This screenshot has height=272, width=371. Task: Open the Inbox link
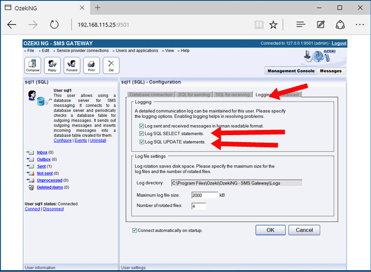pos(42,153)
